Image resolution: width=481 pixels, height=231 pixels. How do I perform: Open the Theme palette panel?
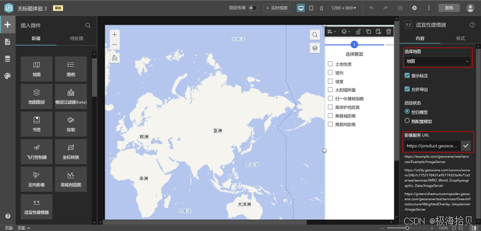(x=8, y=76)
